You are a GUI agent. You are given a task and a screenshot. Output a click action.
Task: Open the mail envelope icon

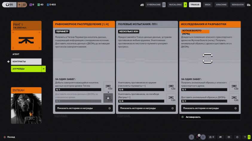229,137
